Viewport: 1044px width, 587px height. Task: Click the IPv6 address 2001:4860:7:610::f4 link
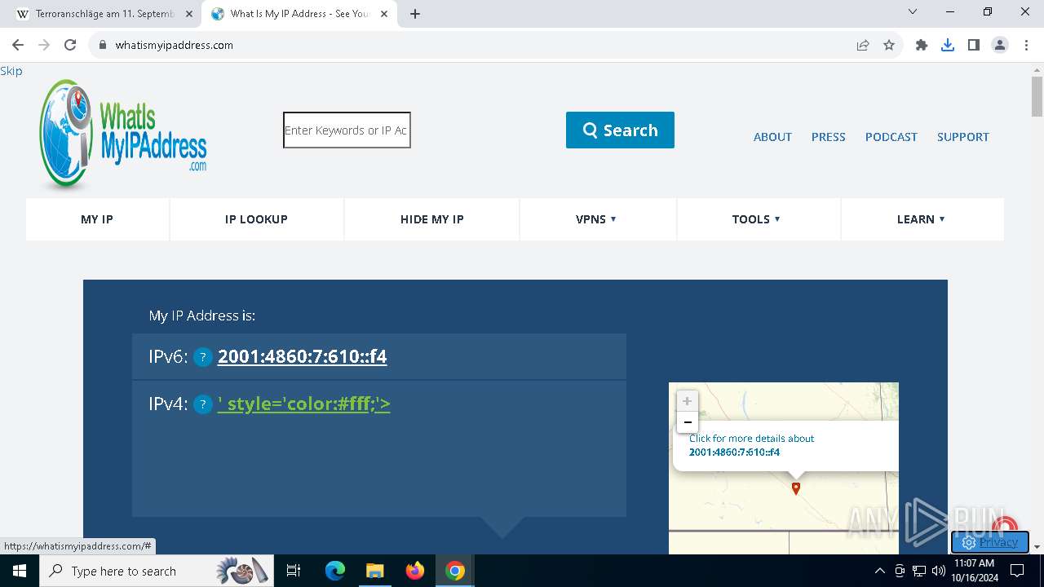pyautogui.click(x=302, y=356)
